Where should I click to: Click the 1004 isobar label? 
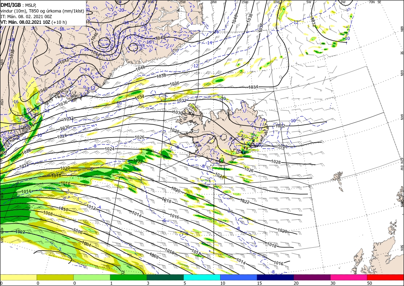coord(86,244)
